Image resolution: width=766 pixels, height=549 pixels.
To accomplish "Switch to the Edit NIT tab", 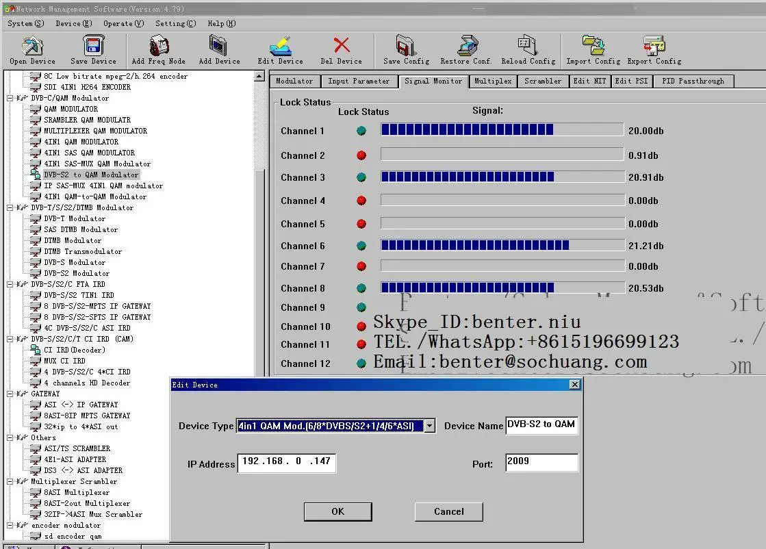I will (589, 81).
